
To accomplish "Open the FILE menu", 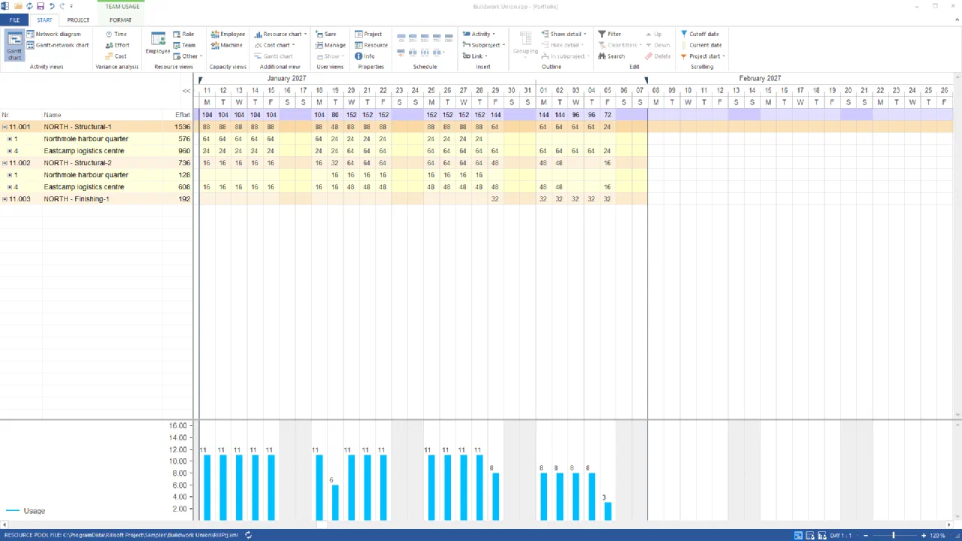I will click(14, 20).
